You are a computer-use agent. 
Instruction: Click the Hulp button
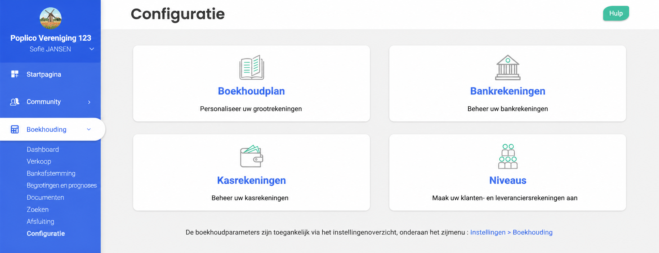616,13
